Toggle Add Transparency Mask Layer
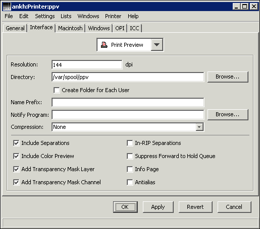This screenshot has width=260, height=229. coord(16,169)
